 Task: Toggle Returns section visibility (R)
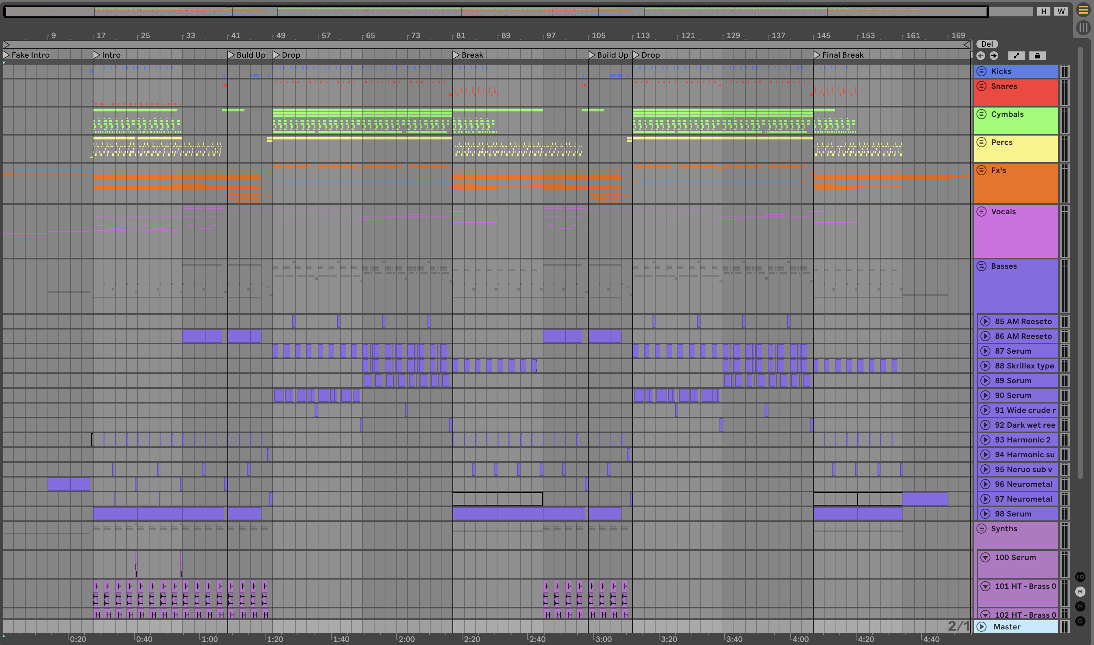(x=1080, y=592)
